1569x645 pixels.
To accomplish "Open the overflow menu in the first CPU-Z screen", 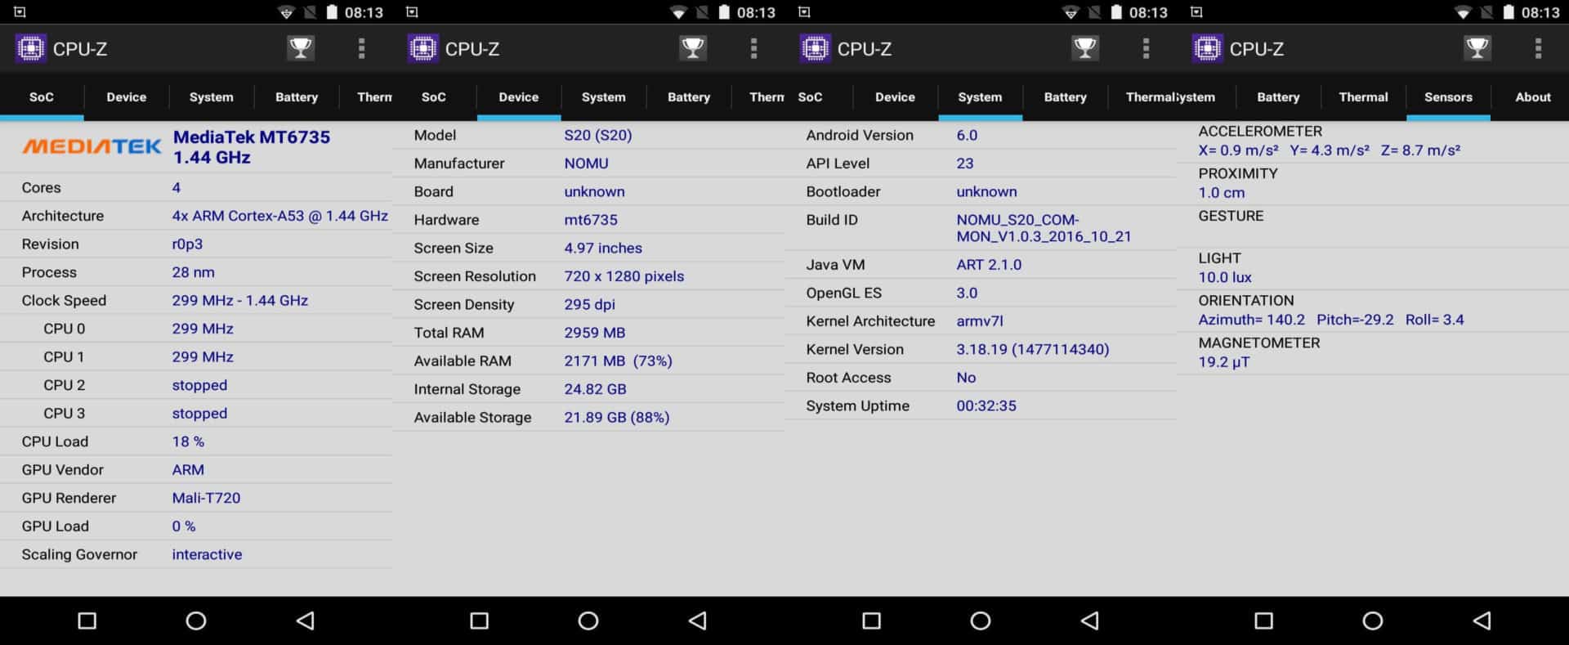I will click(x=361, y=48).
